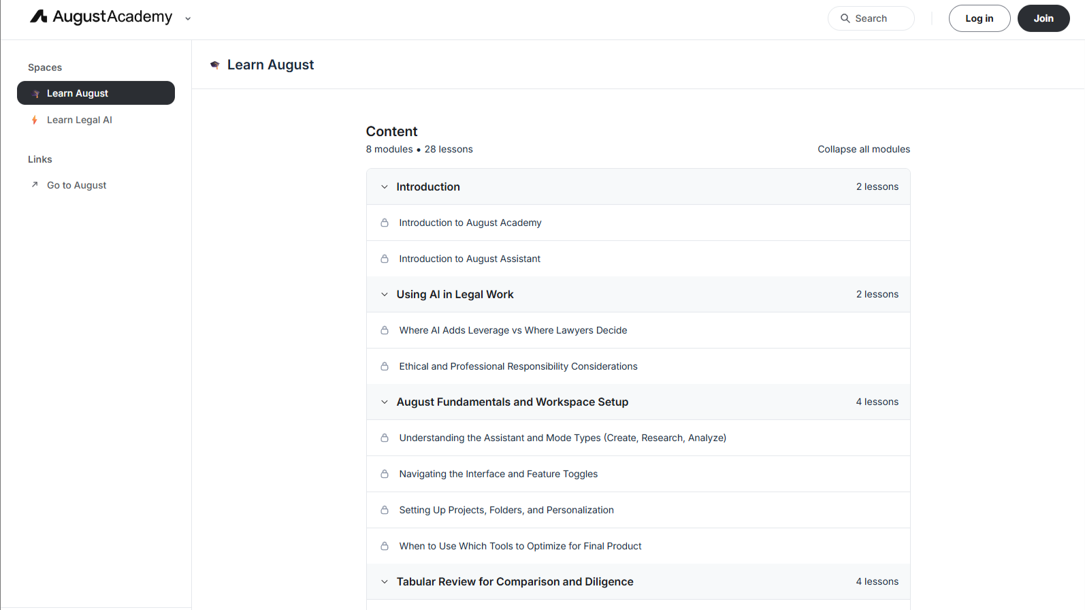The width and height of the screenshot is (1085, 610).
Task: Click lightning bolt icon beside Learn Legal AI
Action: coord(35,120)
